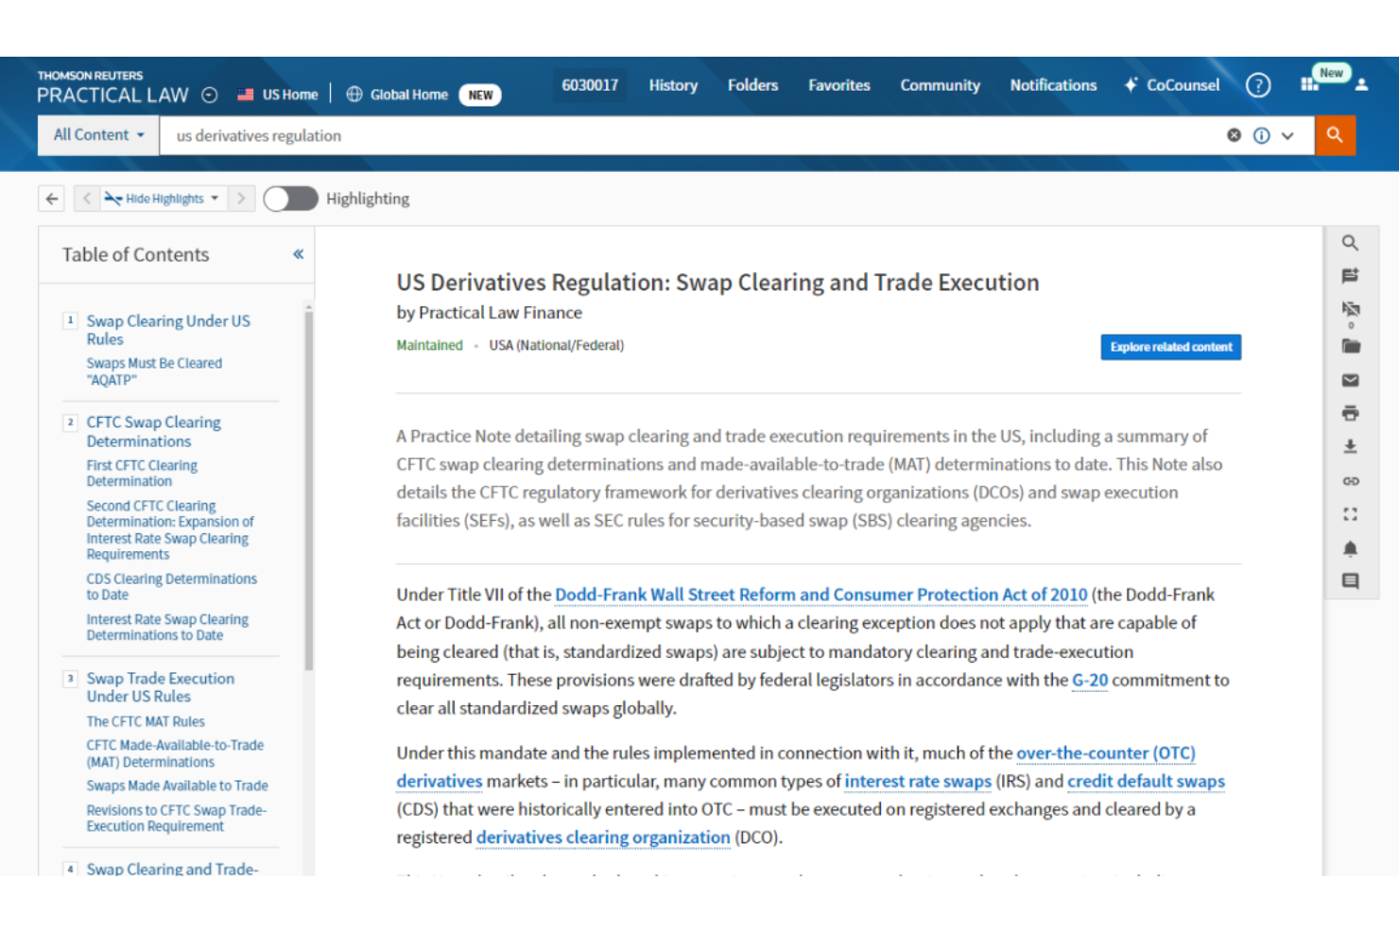1399x933 pixels.
Task: Create an alert with the bell icon
Action: (x=1350, y=548)
